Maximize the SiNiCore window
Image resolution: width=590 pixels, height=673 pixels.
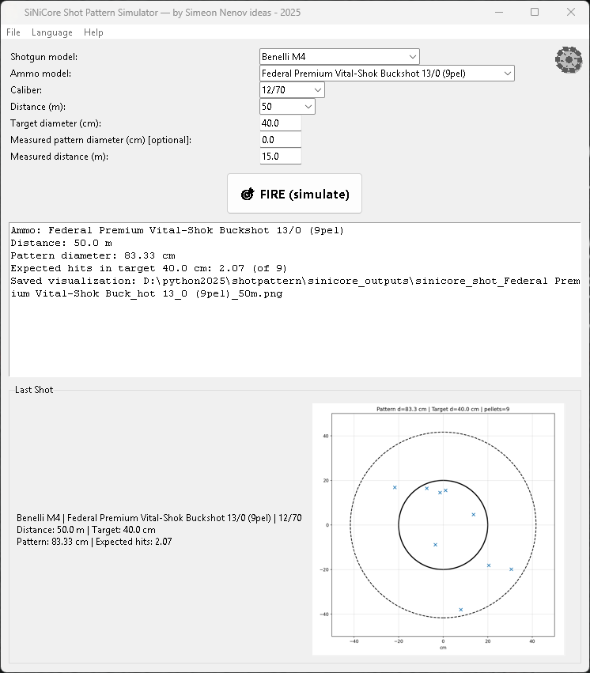coord(535,13)
